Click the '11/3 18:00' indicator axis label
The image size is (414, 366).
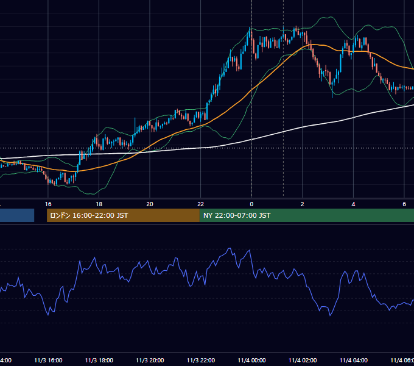[x=99, y=360]
